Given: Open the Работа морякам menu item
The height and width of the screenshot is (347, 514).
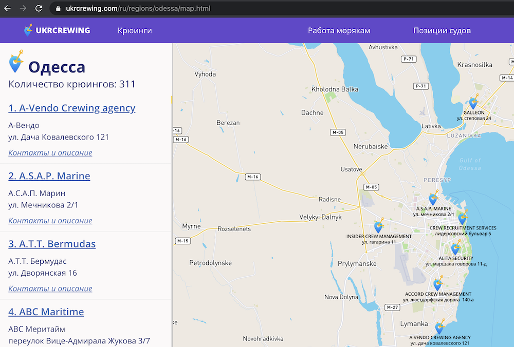Looking at the screenshot, I should click(339, 30).
